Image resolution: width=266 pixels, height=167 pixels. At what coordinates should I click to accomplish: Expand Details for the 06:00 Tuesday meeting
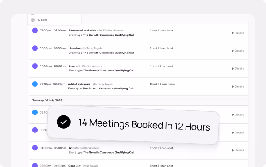click(x=238, y=132)
